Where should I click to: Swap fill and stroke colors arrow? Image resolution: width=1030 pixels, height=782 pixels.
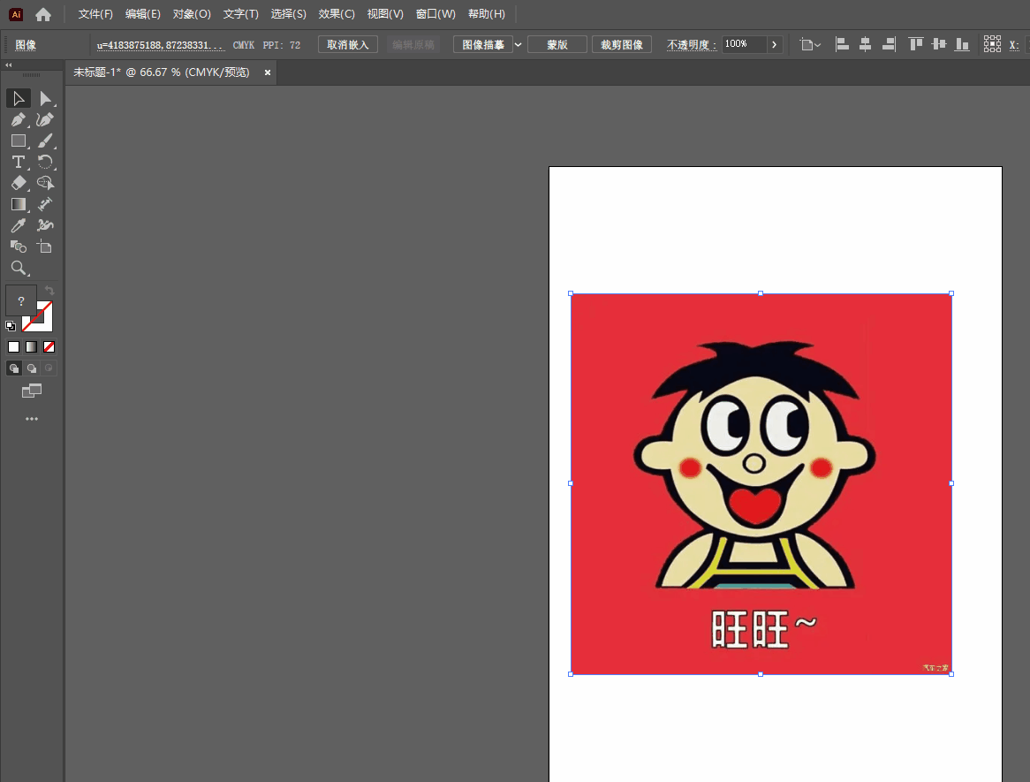pos(49,290)
